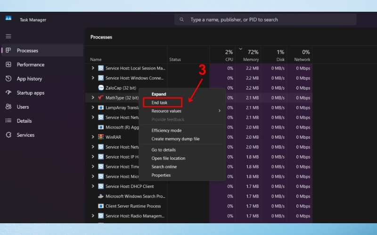Open Startup apps from sidebar icon

(x=8, y=93)
